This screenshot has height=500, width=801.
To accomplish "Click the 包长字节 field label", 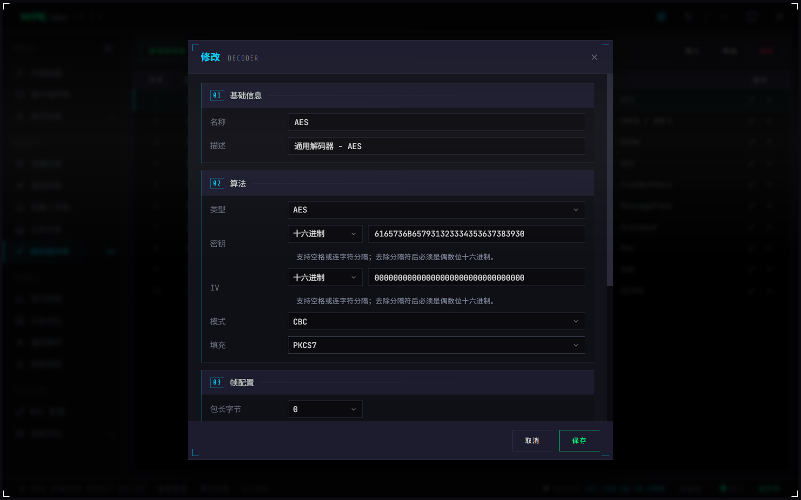I will [x=226, y=409].
